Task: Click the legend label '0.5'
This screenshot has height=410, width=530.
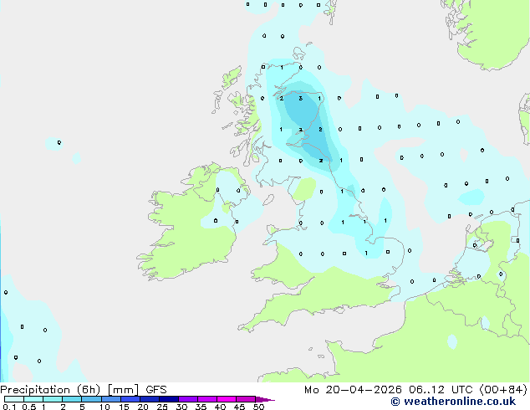Action: point(29,407)
